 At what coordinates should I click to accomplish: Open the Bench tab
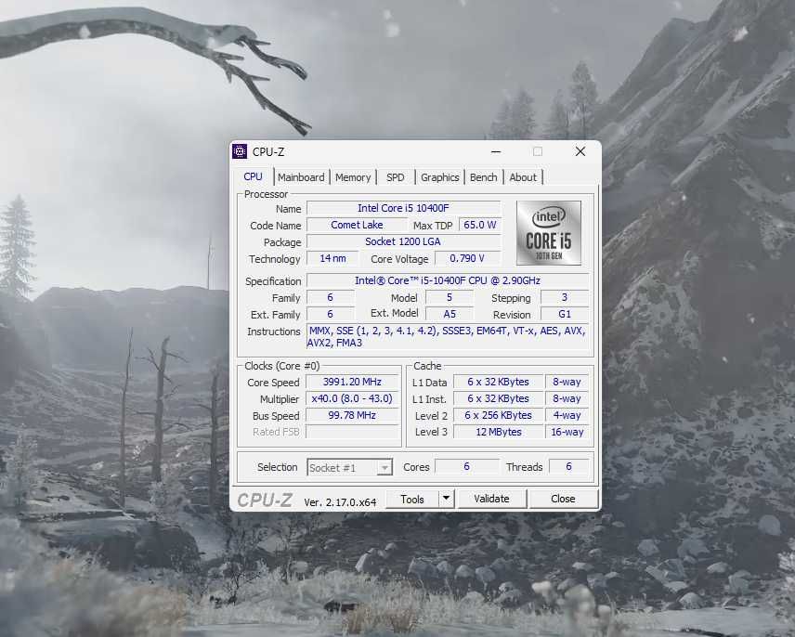coord(483,177)
